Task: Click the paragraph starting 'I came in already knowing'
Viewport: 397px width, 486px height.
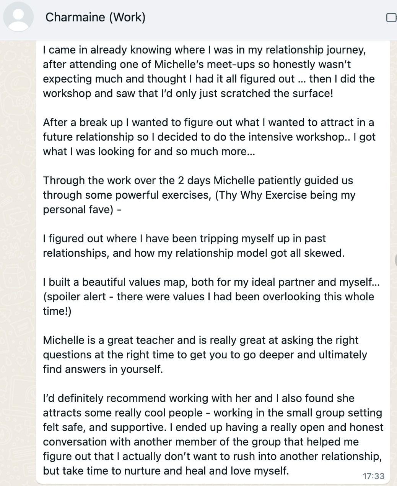Action: click(208, 71)
